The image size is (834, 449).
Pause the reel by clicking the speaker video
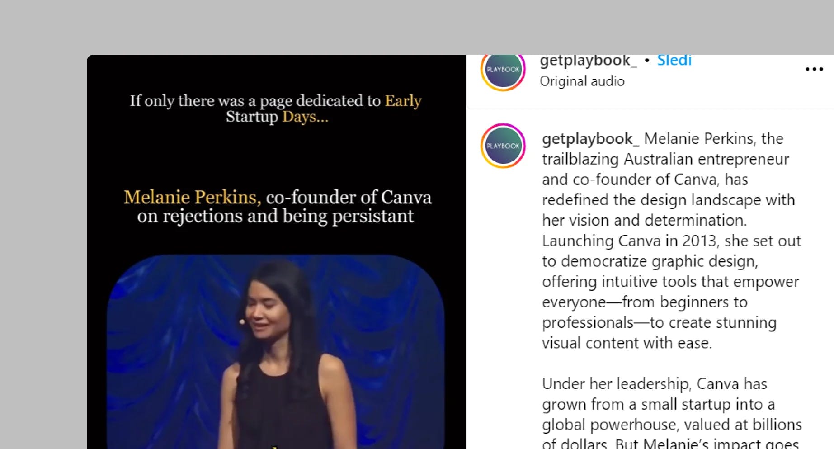point(276,351)
